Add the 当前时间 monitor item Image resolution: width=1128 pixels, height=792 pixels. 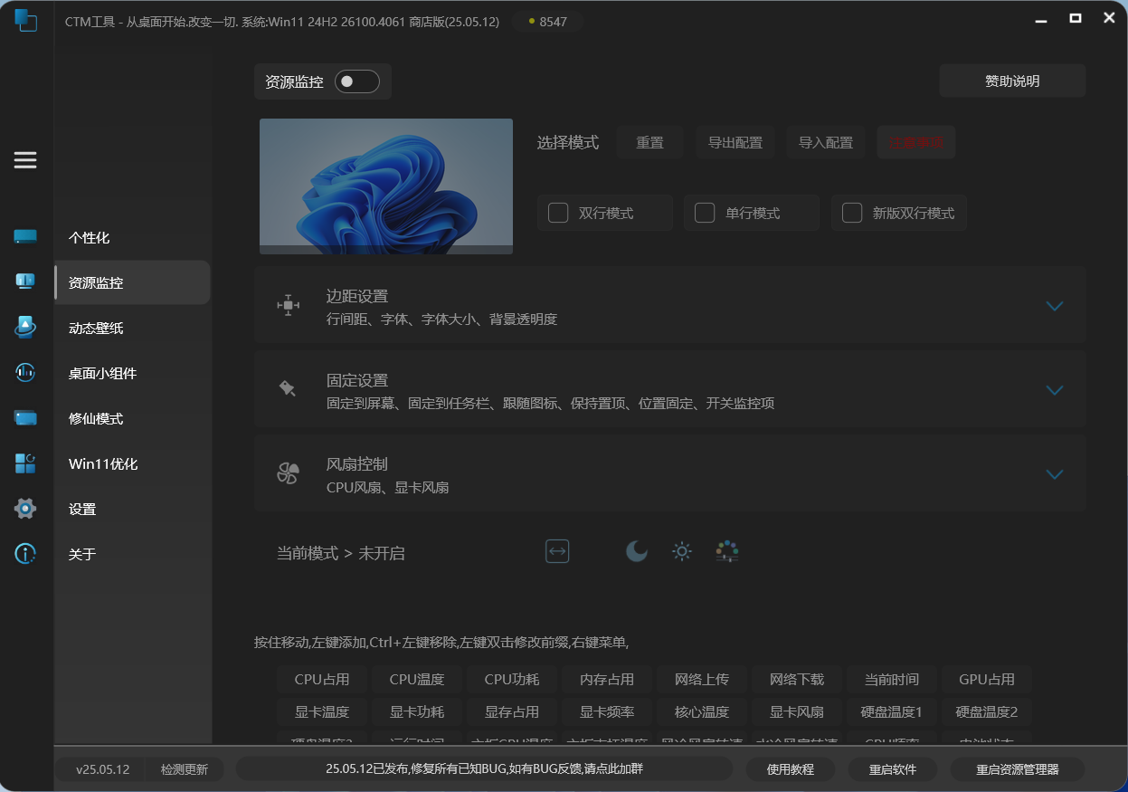pyautogui.click(x=892, y=679)
